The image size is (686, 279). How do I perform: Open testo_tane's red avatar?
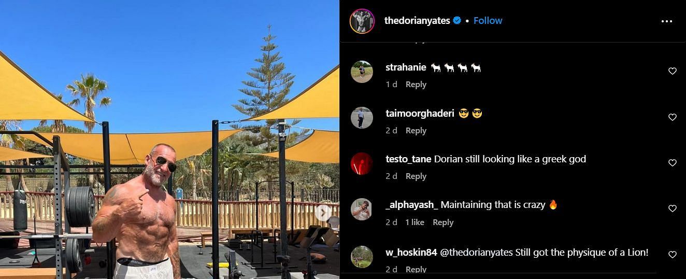[362, 163]
